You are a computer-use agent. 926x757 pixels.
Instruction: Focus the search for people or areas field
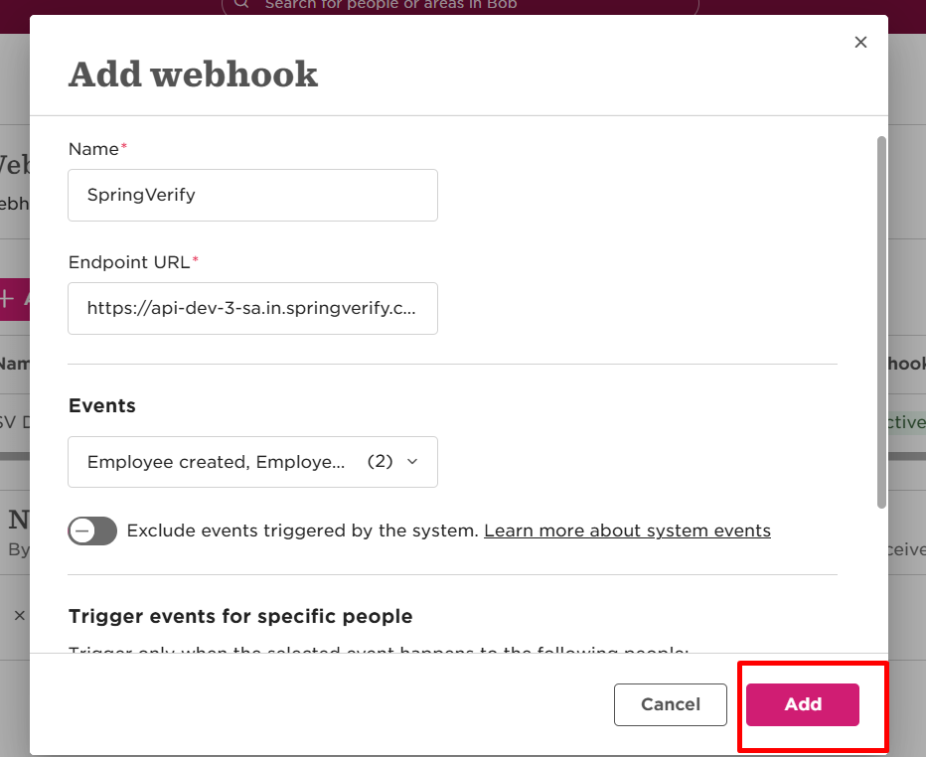[460, 6]
